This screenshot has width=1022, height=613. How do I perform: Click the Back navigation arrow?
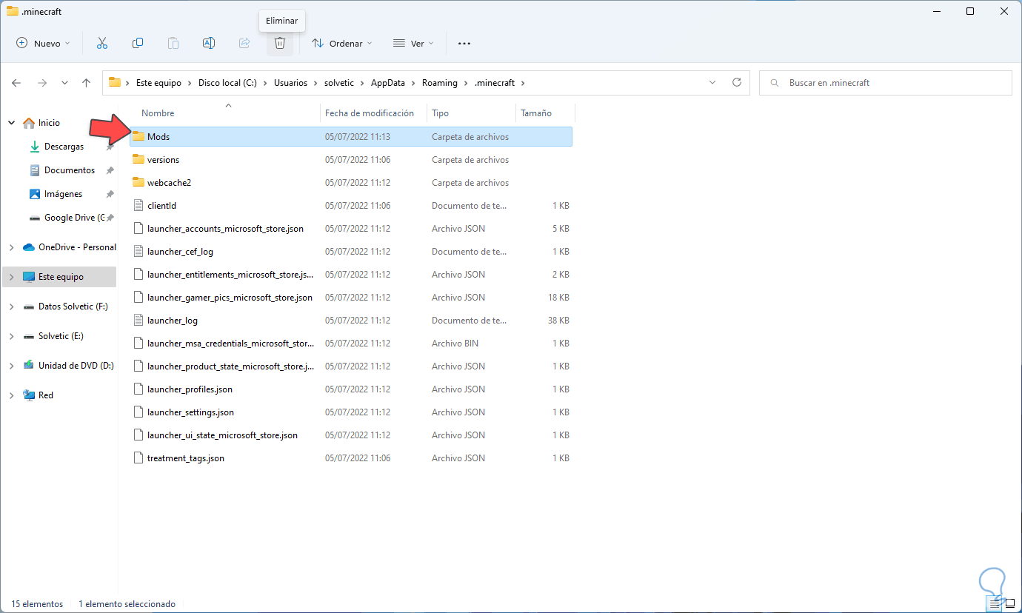click(x=16, y=83)
